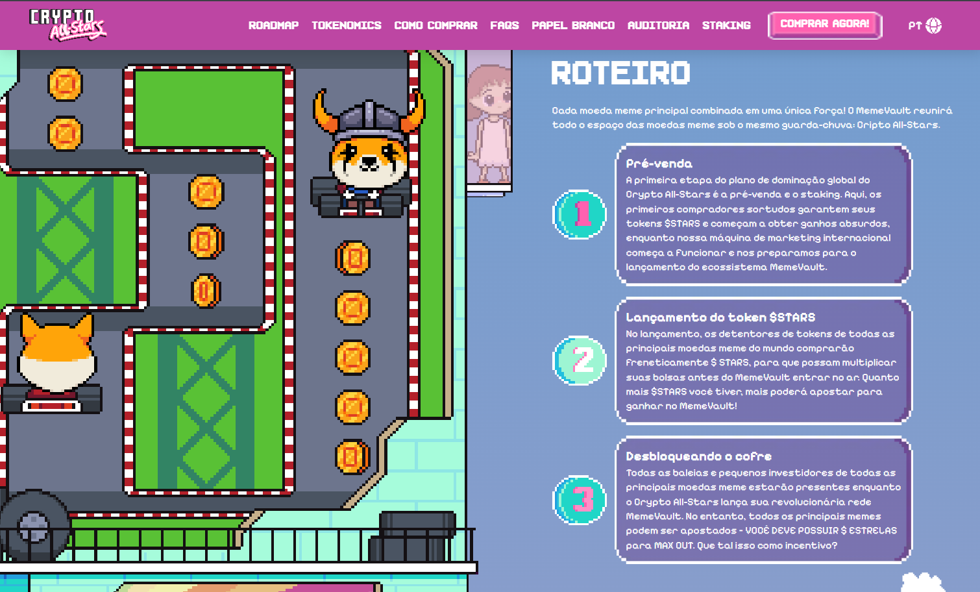Click the Pré-venda card heading
The width and height of the screenshot is (980, 592).
point(659,164)
